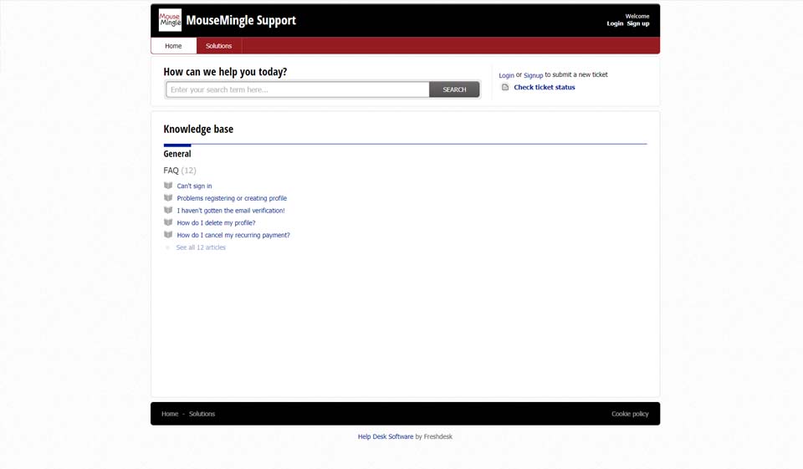
Task: Click the MouseMingle logo image
Action: (170, 20)
